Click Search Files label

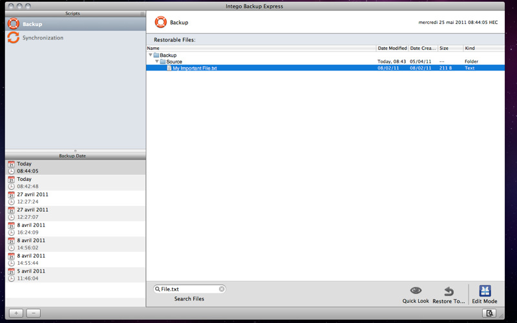point(189,298)
